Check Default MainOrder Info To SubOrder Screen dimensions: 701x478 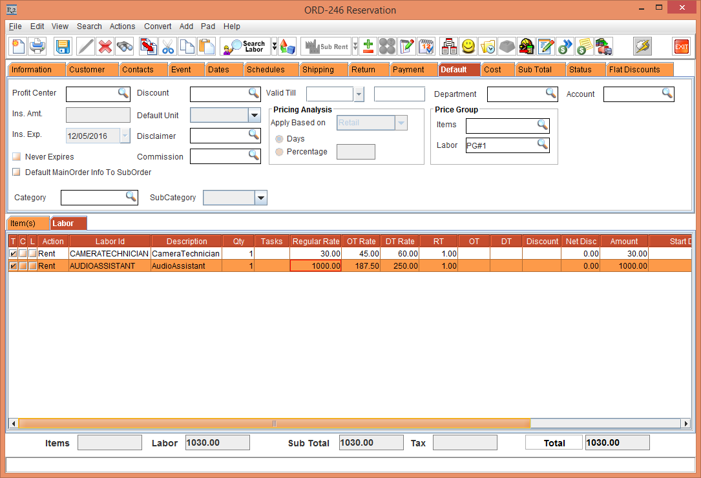point(16,172)
